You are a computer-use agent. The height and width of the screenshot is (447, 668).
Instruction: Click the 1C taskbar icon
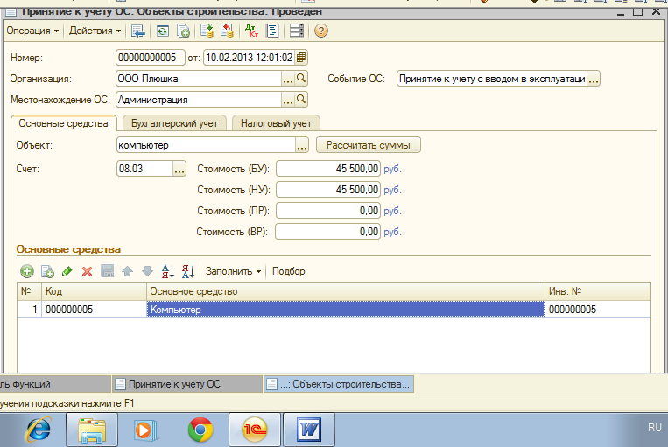point(255,430)
